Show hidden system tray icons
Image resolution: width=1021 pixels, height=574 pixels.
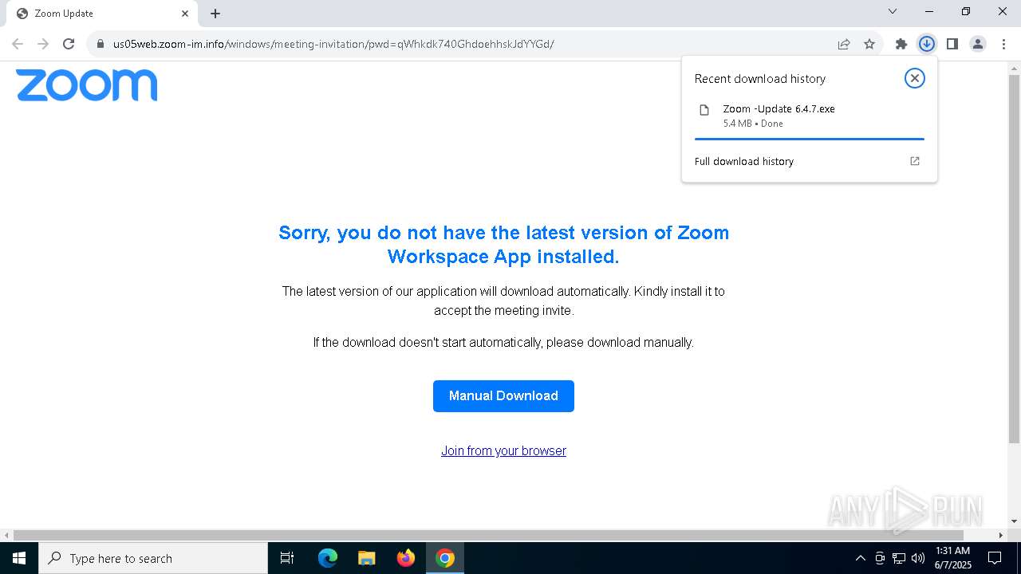tap(860, 558)
